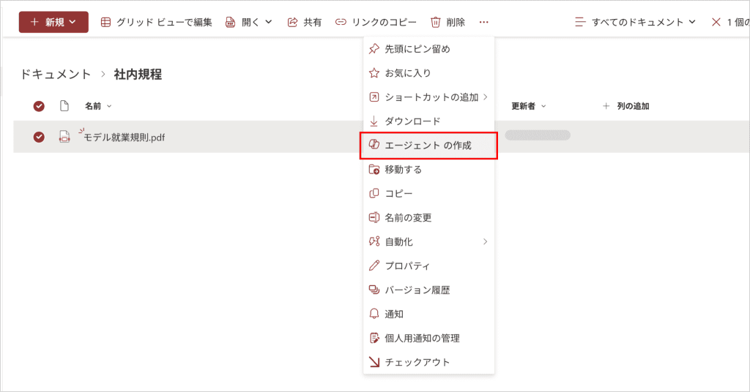Click the download arrow icon
This screenshot has height=392, width=750.
coord(374,121)
